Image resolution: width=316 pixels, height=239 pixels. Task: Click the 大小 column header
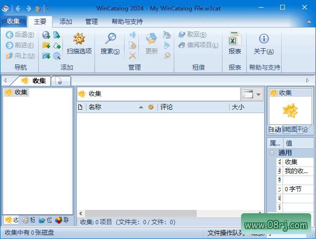click(x=247, y=107)
